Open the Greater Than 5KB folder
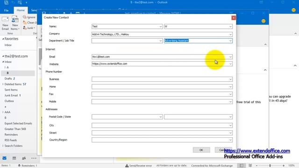 click(15, 129)
